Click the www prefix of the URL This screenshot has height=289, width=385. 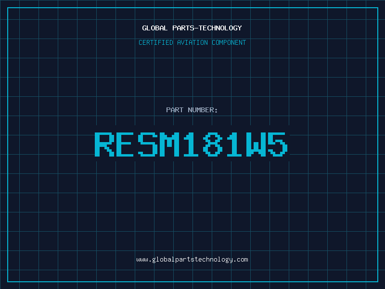[x=142, y=260]
